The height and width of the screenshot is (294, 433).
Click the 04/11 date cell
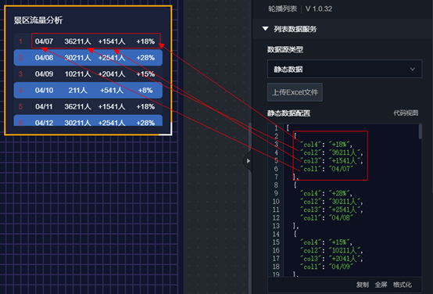45,106
